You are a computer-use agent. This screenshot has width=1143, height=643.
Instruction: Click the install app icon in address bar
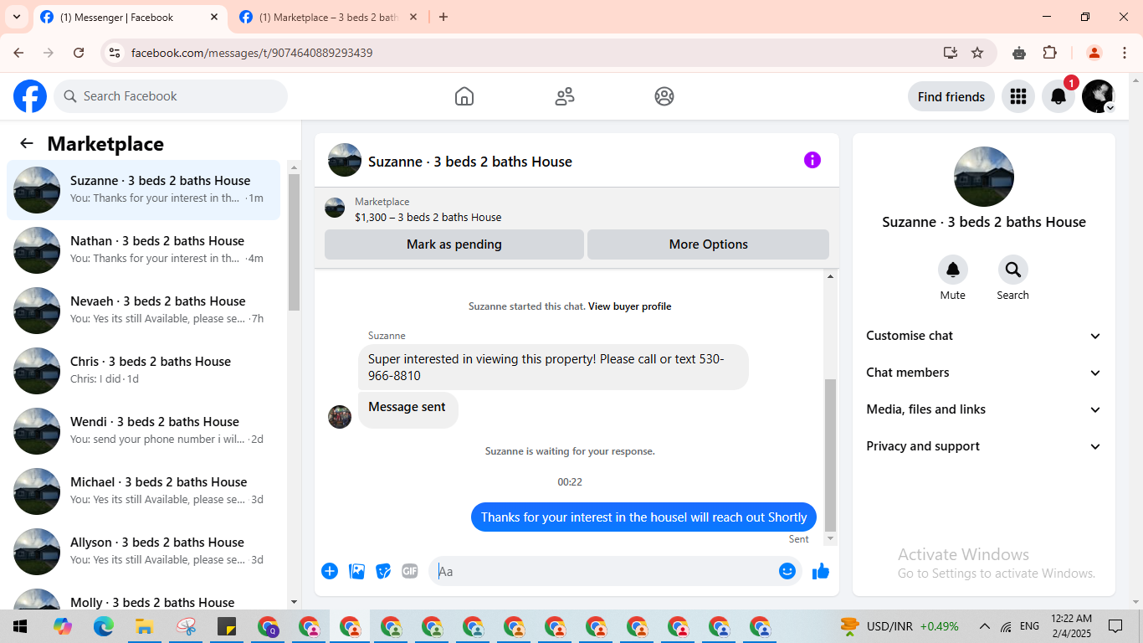click(x=950, y=53)
